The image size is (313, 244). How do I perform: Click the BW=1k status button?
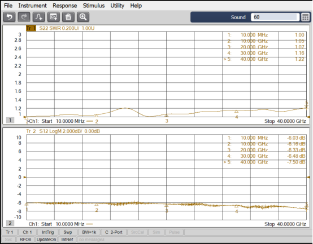[x=89, y=232]
